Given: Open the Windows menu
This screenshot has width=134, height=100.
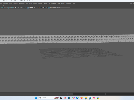Looking at the screenshot, I should (x=5, y=3).
